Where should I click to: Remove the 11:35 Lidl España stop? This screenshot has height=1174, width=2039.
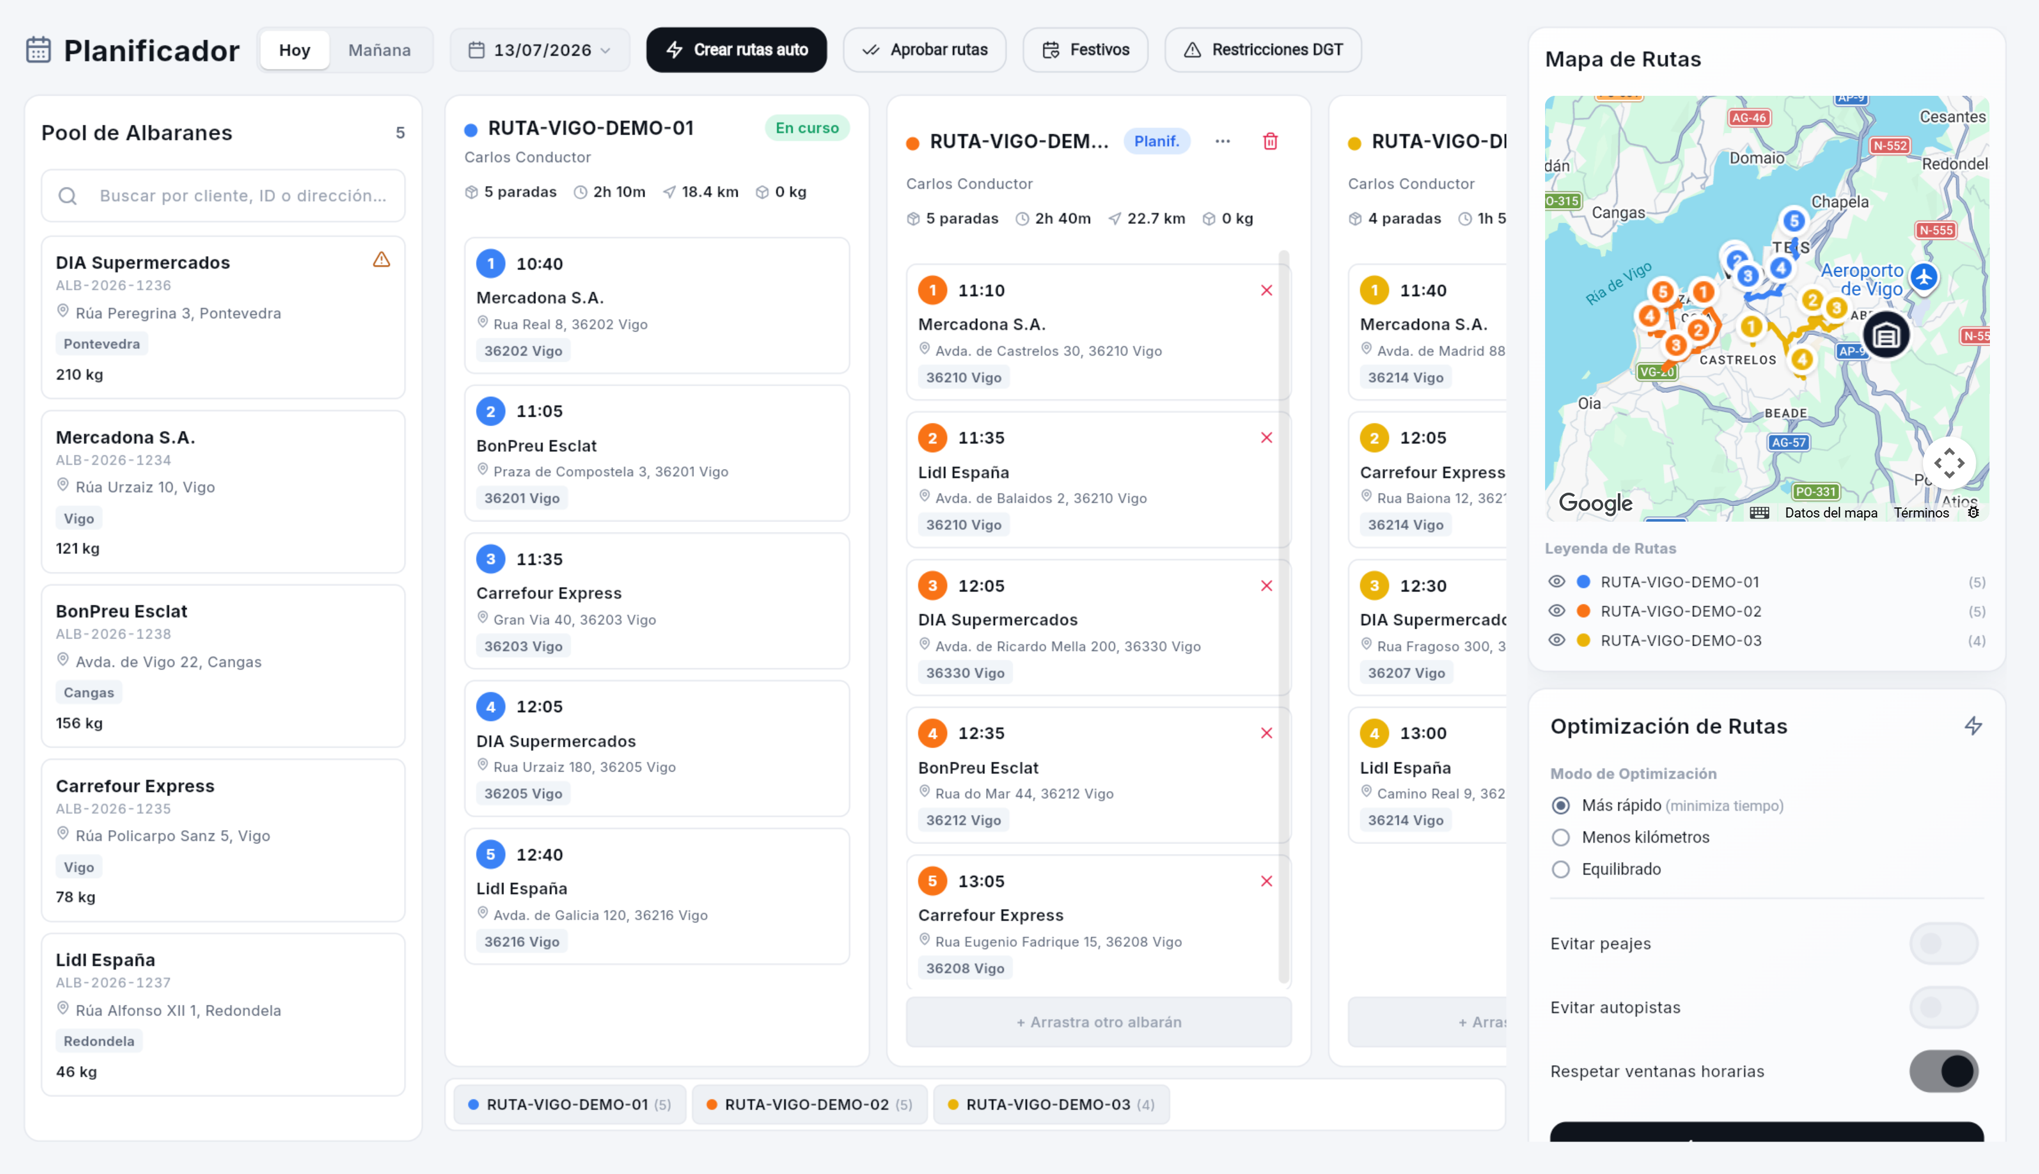pyautogui.click(x=1266, y=438)
